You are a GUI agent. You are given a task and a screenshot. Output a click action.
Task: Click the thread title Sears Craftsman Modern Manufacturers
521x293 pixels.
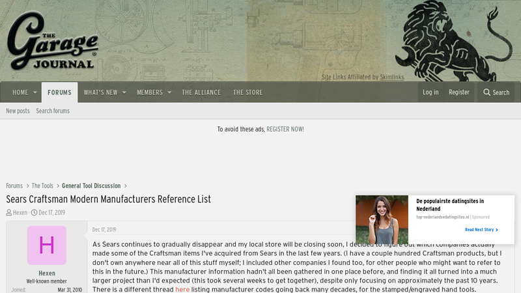108,199
